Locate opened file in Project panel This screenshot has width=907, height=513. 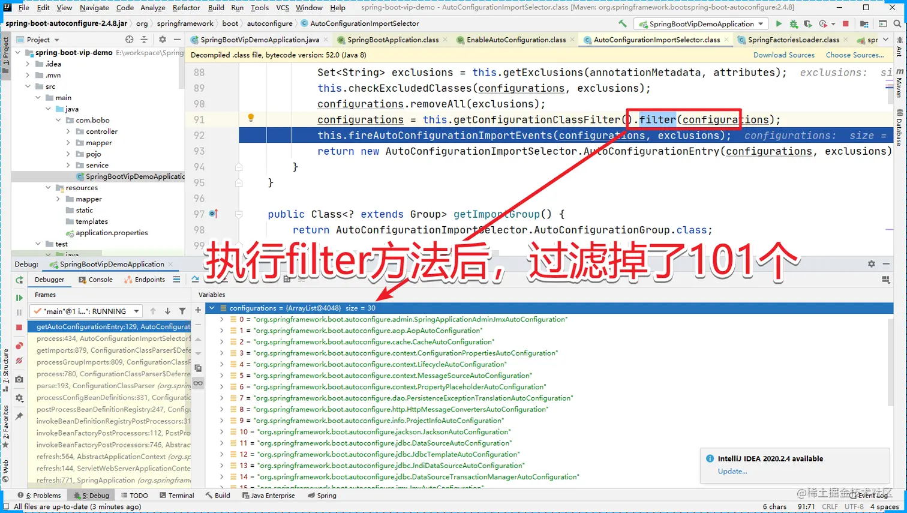(129, 40)
